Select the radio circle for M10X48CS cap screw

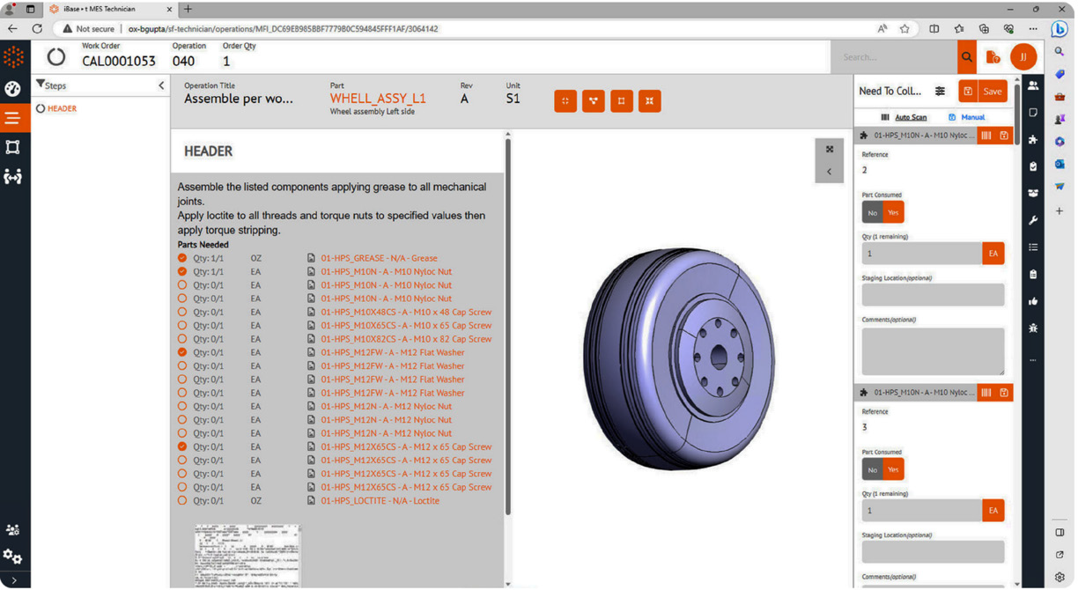(182, 312)
